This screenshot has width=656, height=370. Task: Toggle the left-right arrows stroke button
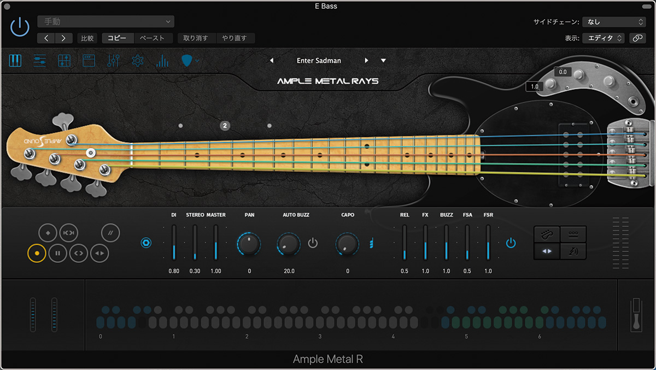pyautogui.click(x=547, y=251)
